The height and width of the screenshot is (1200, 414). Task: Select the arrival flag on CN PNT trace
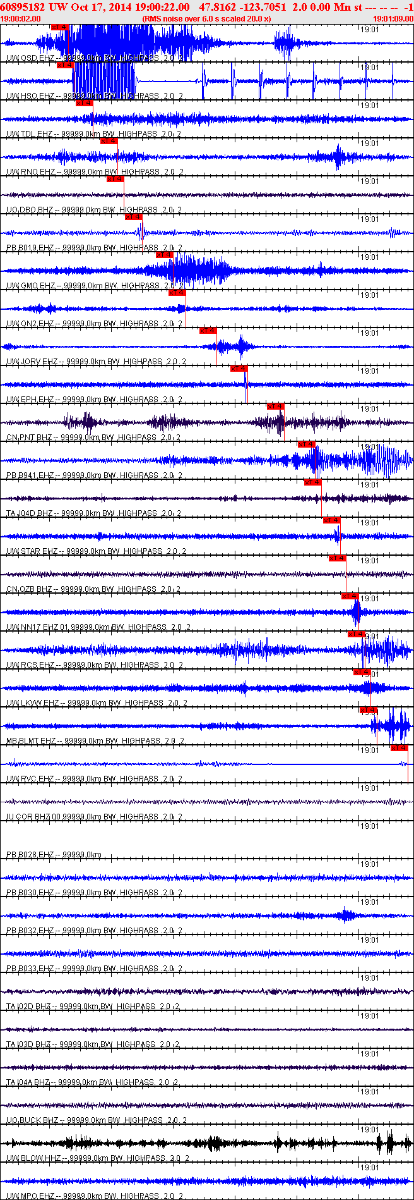(276, 407)
